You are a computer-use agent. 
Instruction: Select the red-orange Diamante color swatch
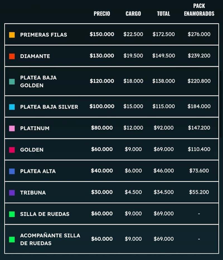tap(12, 56)
